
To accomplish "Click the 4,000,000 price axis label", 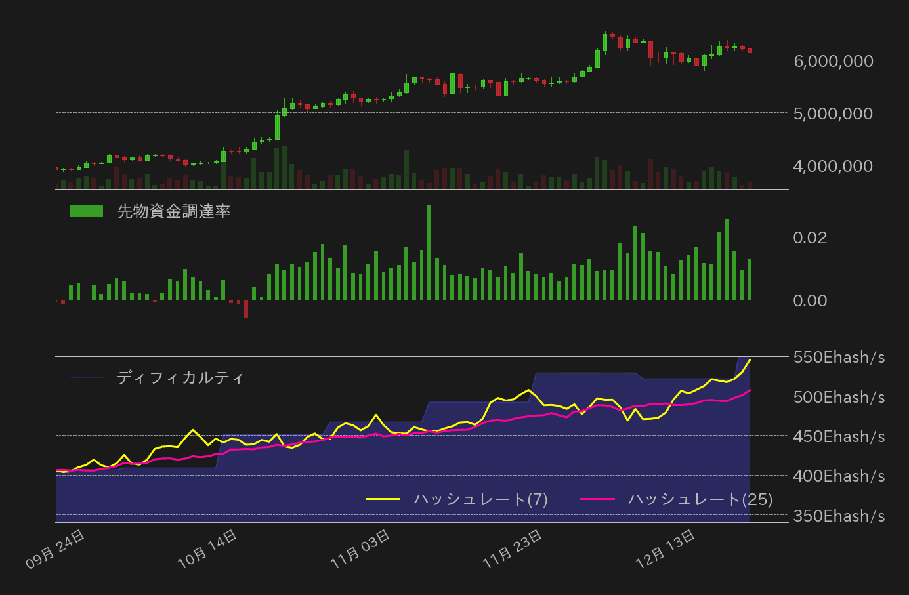I will tap(833, 166).
